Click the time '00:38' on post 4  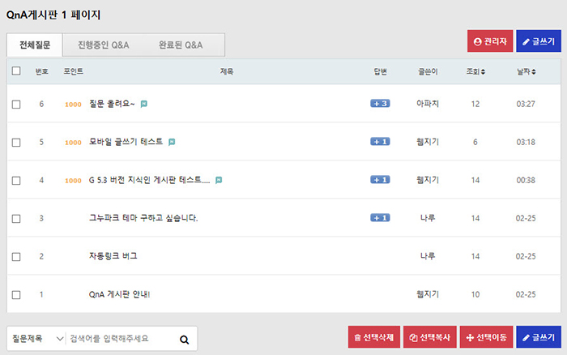pos(526,180)
